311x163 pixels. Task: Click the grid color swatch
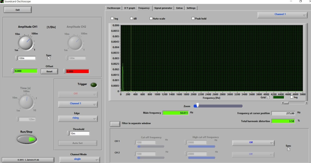(x=279, y=97)
